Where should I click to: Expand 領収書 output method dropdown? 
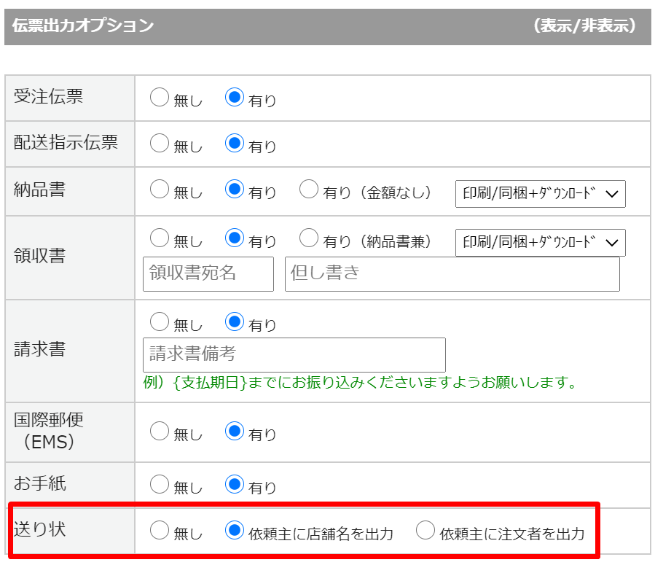point(540,242)
